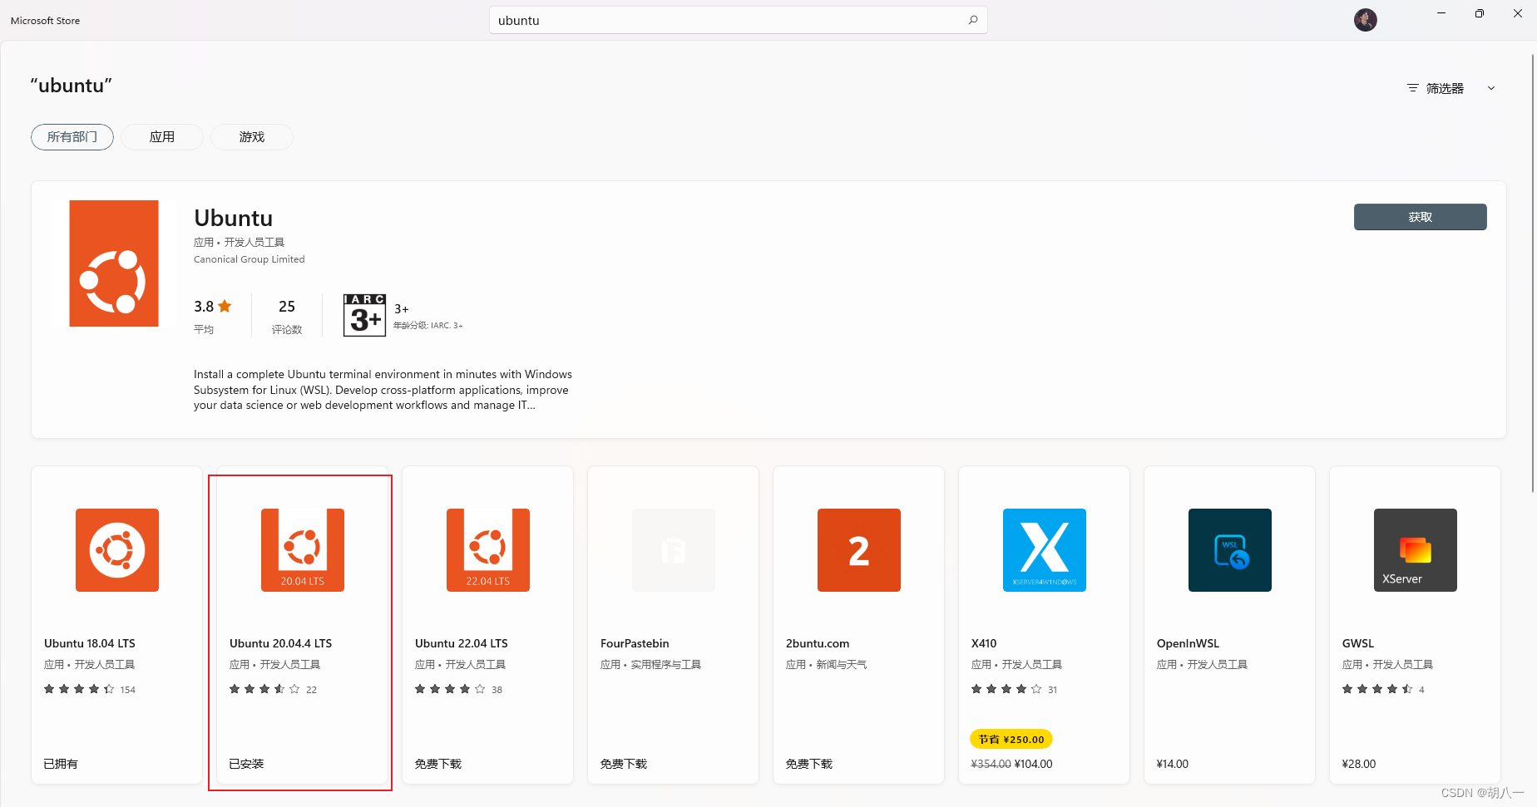Image resolution: width=1537 pixels, height=807 pixels.
Task: Open the Microsoft Store menu label
Action: [45, 20]
